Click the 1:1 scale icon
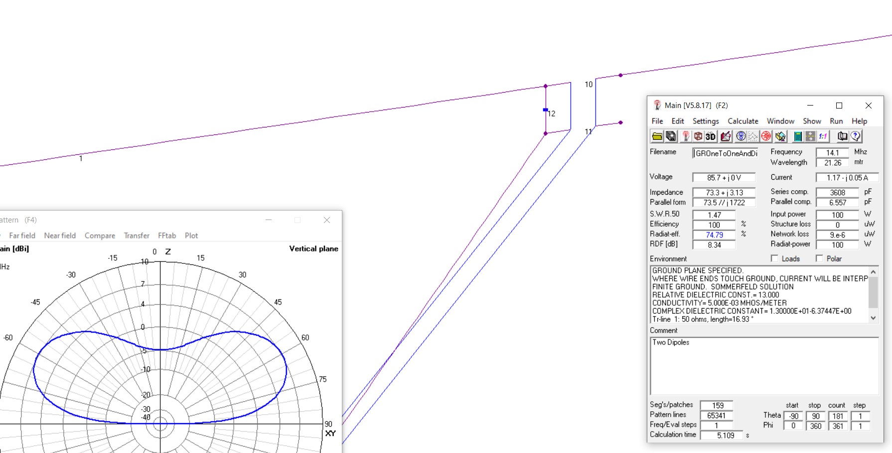 [823, 136]
